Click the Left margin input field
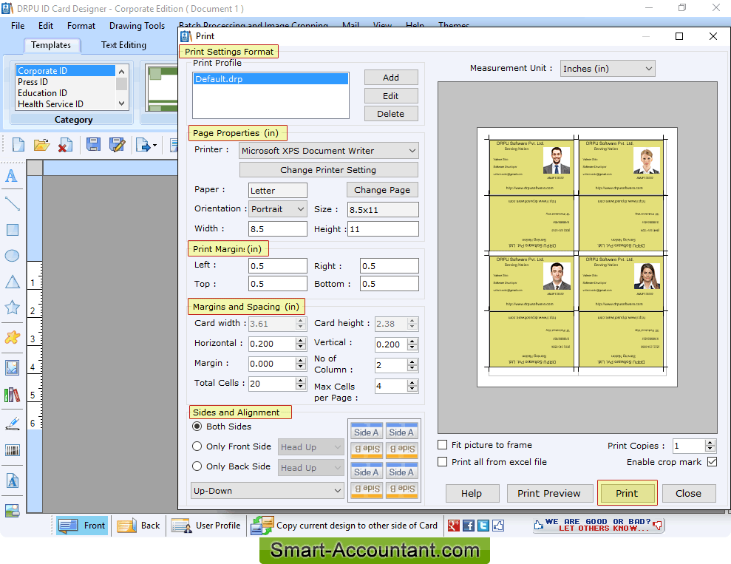 [277, 265]
